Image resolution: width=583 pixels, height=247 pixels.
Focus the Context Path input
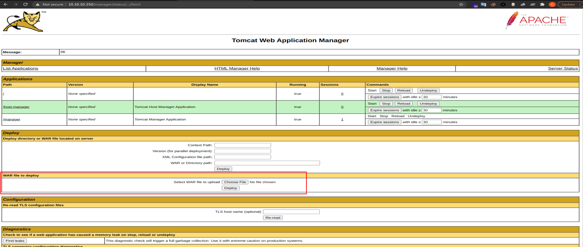click(x=243, y=145)
